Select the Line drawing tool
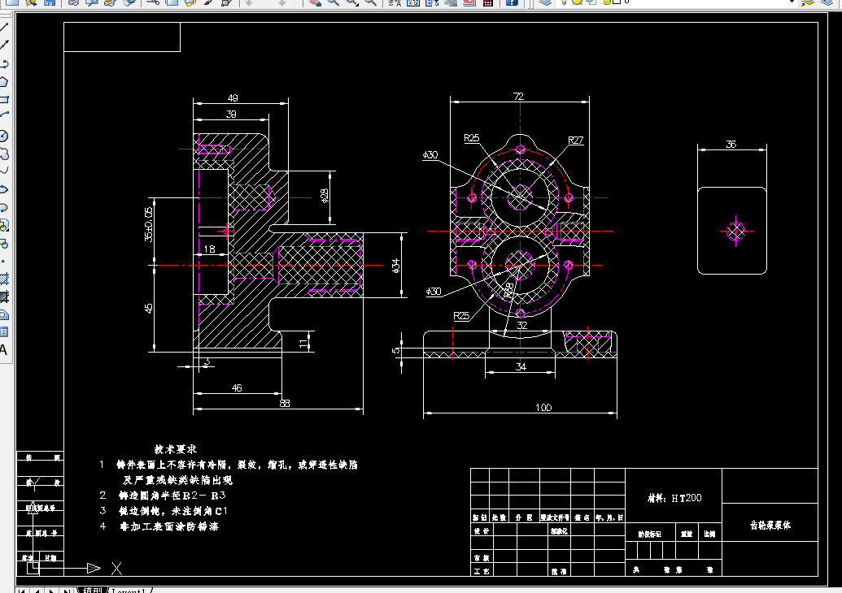The width and height of the screenshot is (842, 593). tap(4, 27)
